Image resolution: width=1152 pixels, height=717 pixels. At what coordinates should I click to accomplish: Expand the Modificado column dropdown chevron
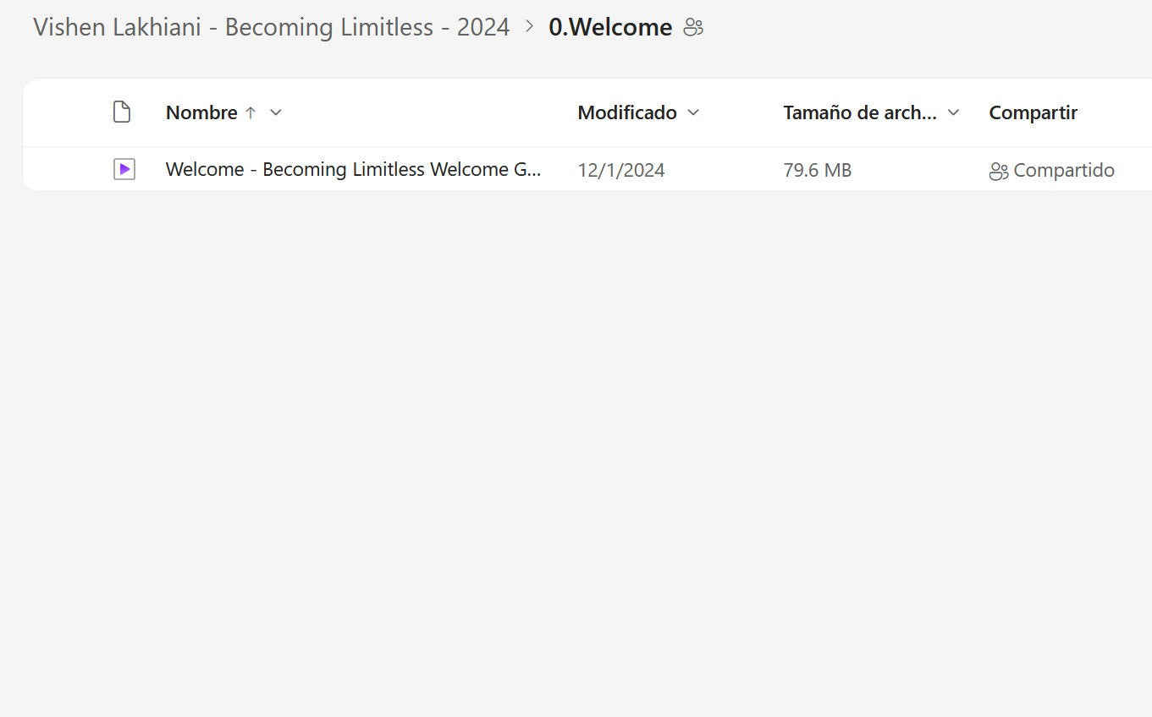click(693, 112)
